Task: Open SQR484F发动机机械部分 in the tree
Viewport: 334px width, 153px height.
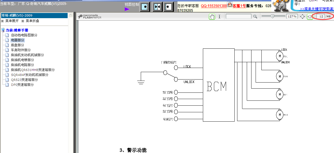Action: [x=30, y=75]
